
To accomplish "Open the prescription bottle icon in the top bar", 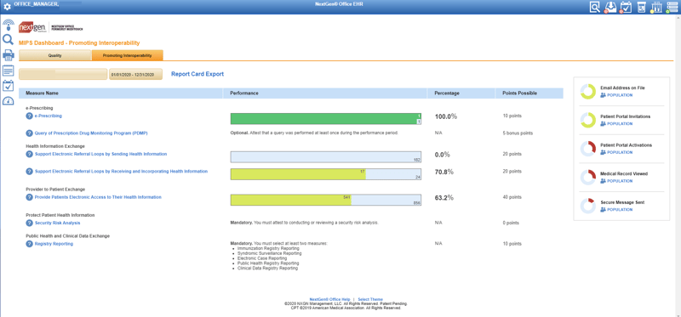I will click(x=641, y=7).
